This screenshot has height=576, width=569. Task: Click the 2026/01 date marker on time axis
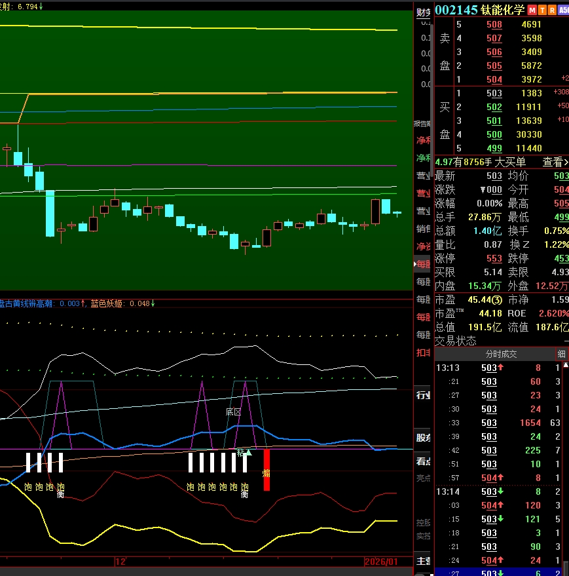(380, 562)
